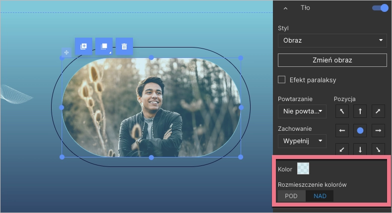392x213 pixels.
Task: Click the trash delete icon
Action: tap(124, 46)
